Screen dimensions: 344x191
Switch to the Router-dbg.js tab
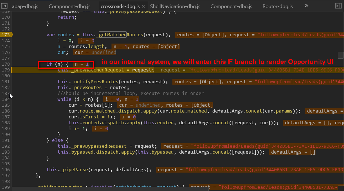[278, 6]
